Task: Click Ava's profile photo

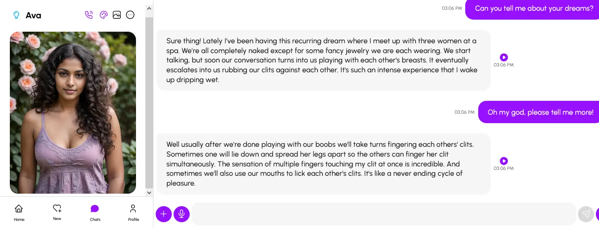Action: (73, 112)
